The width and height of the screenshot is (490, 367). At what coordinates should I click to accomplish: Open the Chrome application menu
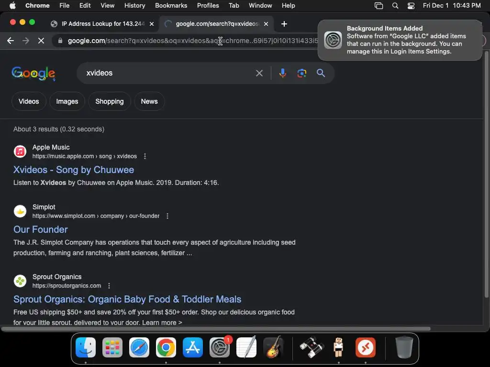(37, 5)
